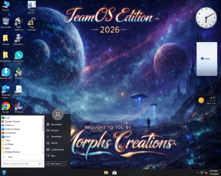
Task: Open the New York weather gadget
Action: click(207, 100)
